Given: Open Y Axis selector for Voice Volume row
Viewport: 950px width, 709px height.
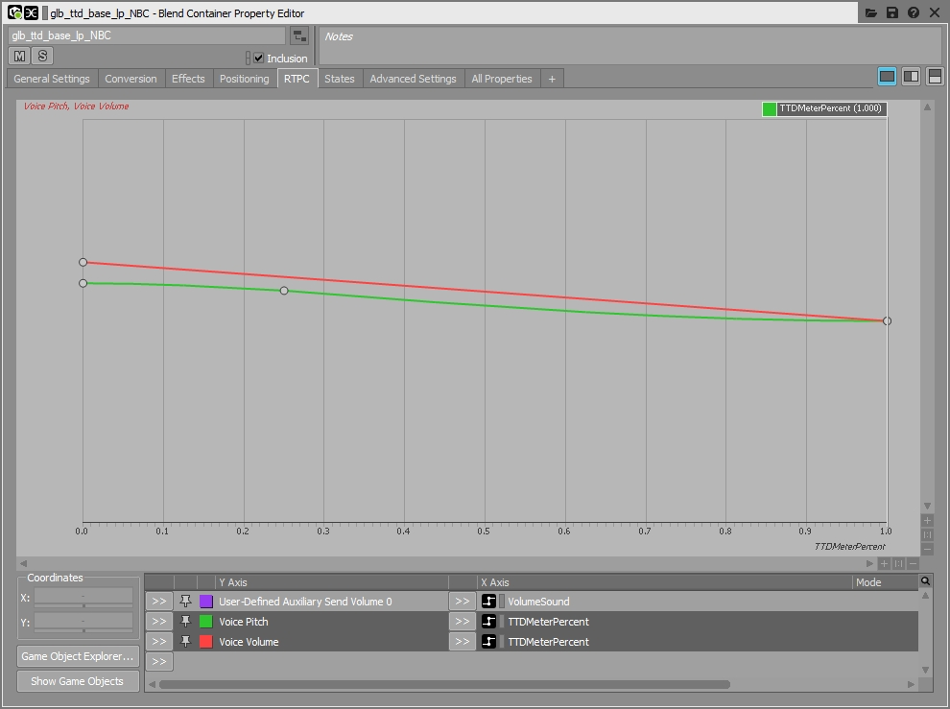Looking at the screenshot, I should (159, 641).
